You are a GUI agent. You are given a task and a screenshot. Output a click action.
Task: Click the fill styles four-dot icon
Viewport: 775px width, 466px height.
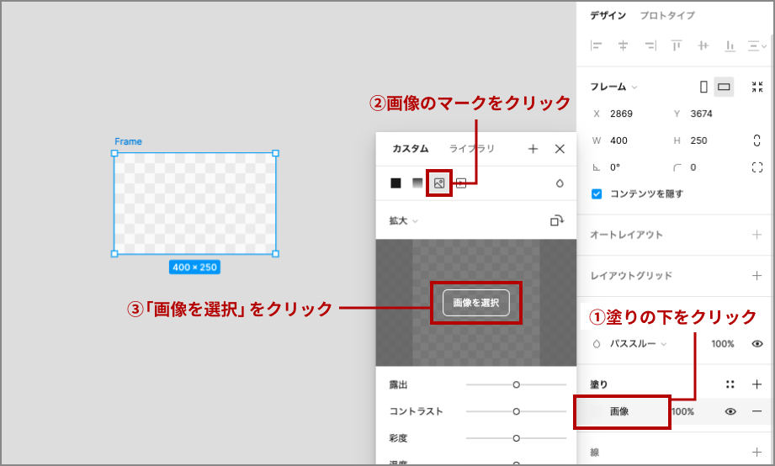click(730, 384)
